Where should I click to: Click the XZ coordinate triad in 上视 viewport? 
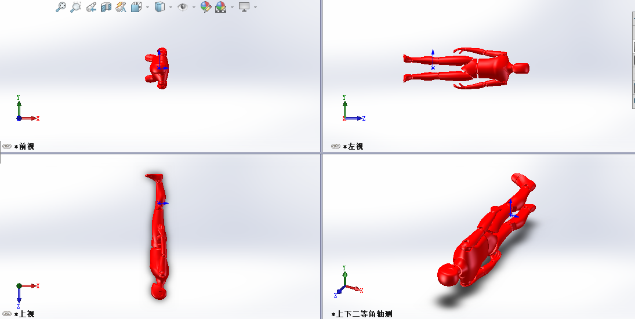[27, 295]
